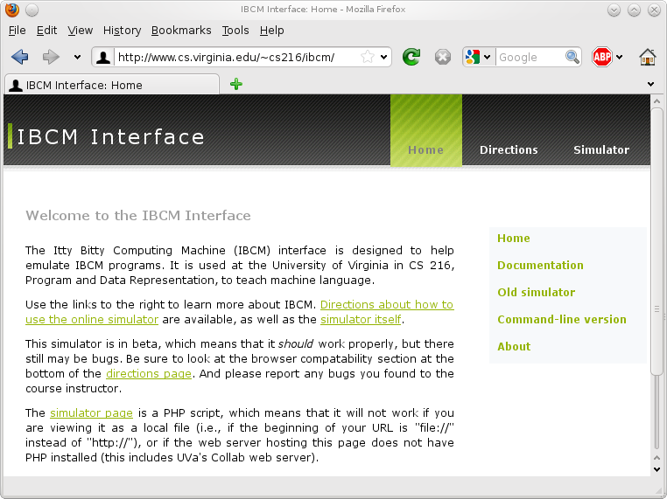Click the Adblock Plus ABP icon

pyautogui.click(x=601, y=57)
